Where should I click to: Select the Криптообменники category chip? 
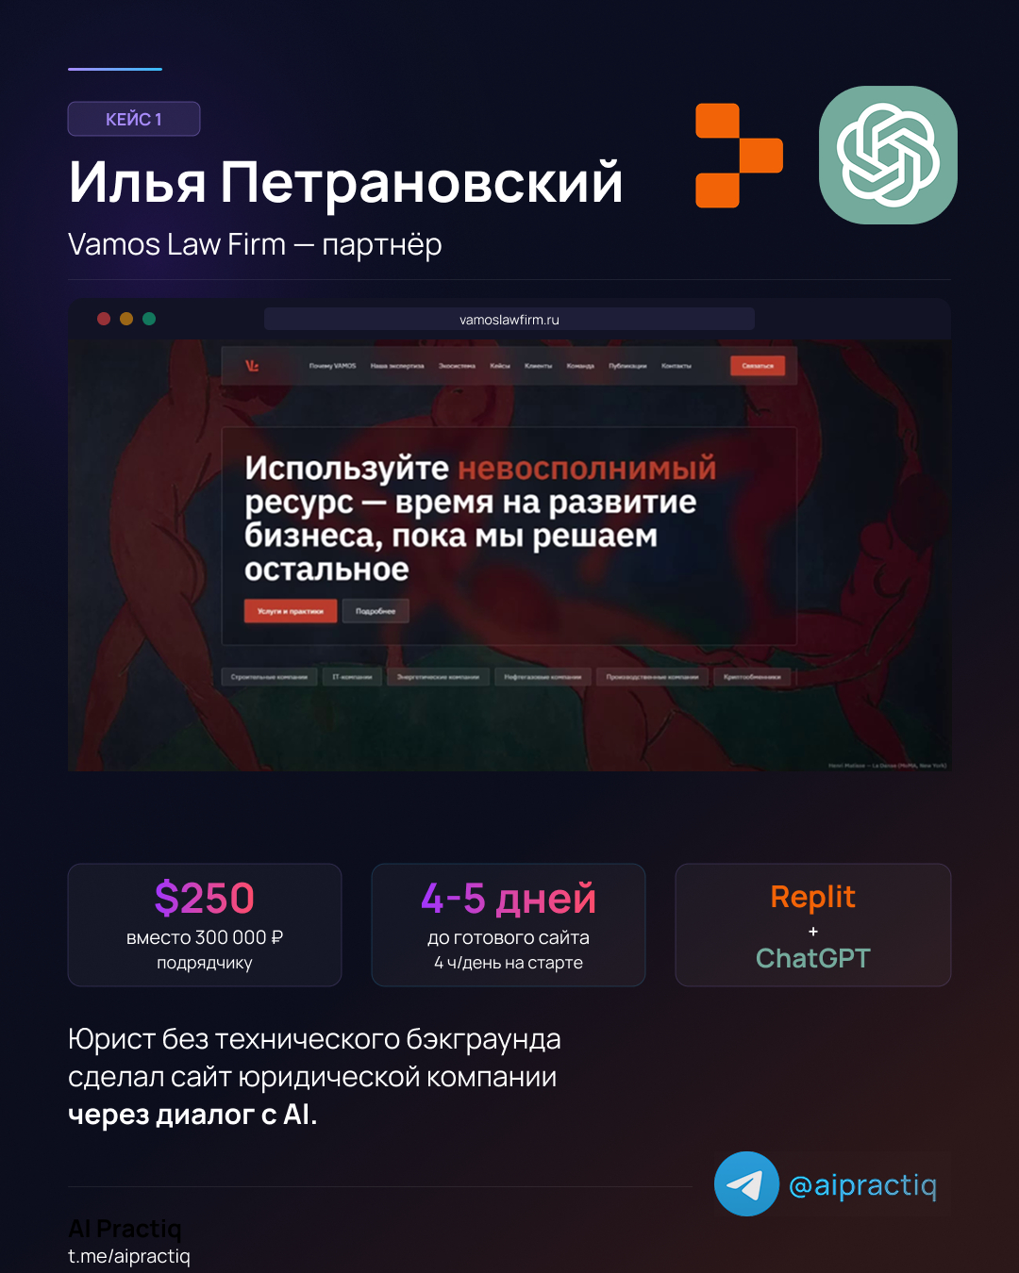(x=753, y=677)
